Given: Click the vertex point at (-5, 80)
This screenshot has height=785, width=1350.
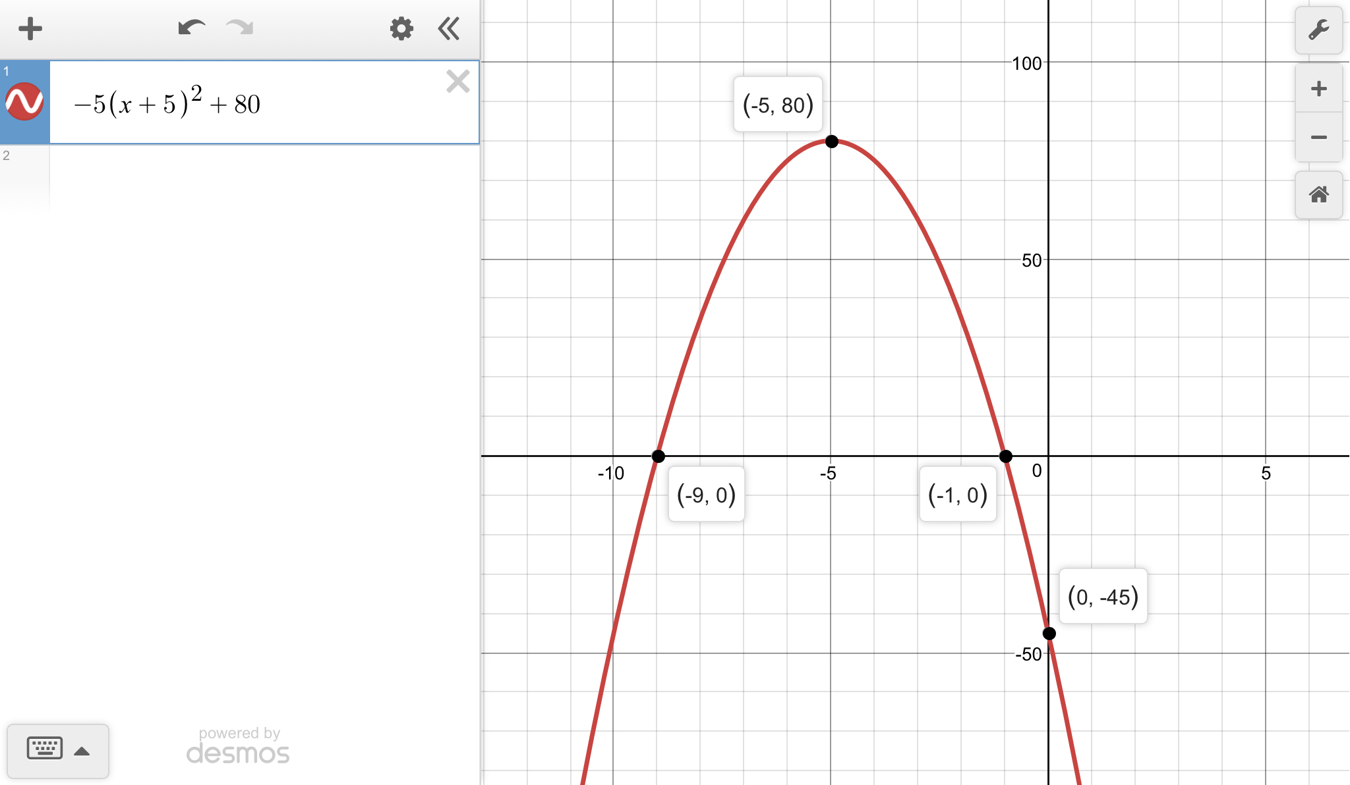Looking at the screenshot, I should tap(831, 142).
